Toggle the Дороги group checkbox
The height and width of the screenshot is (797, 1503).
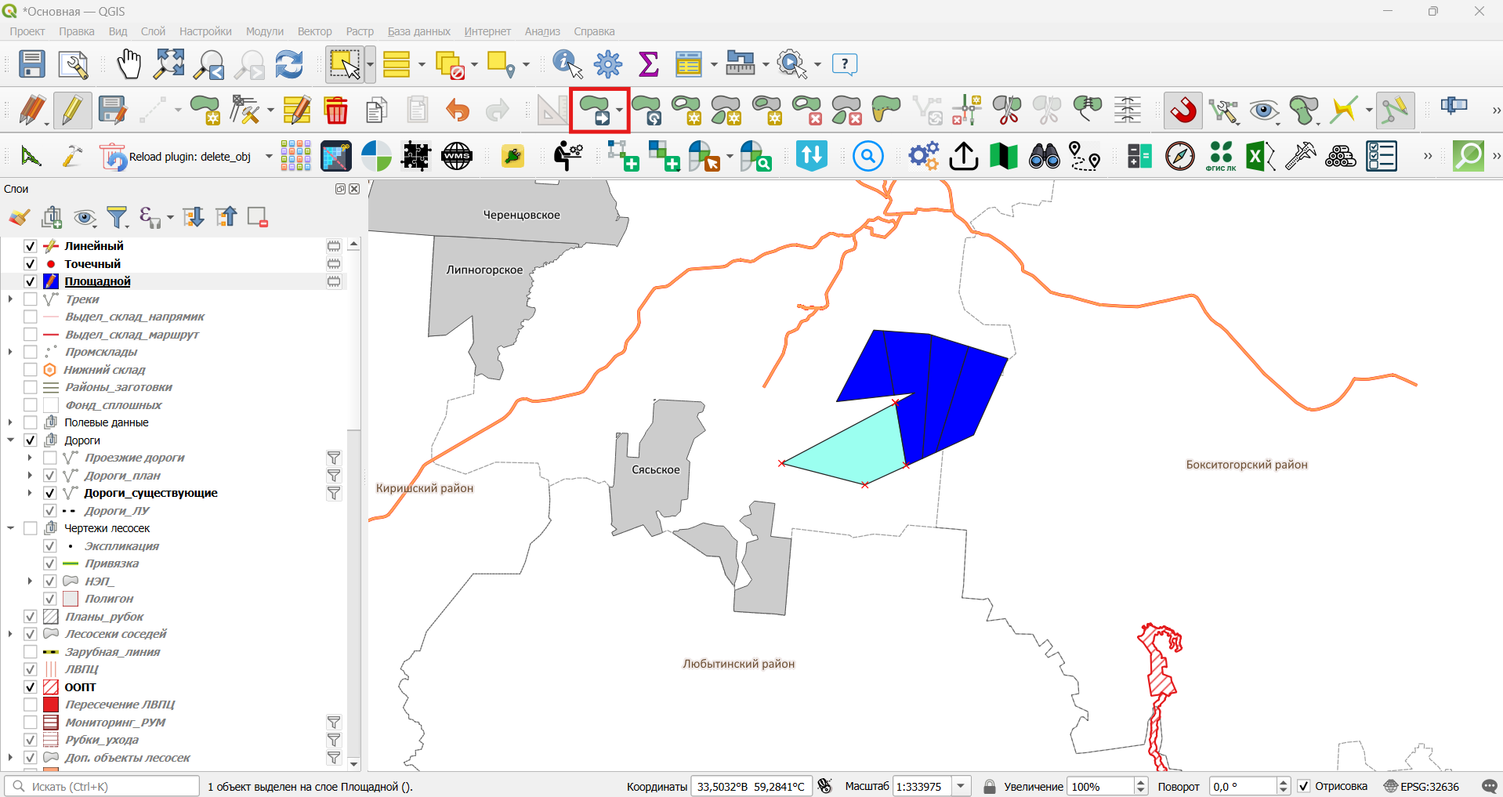(31, 440)
